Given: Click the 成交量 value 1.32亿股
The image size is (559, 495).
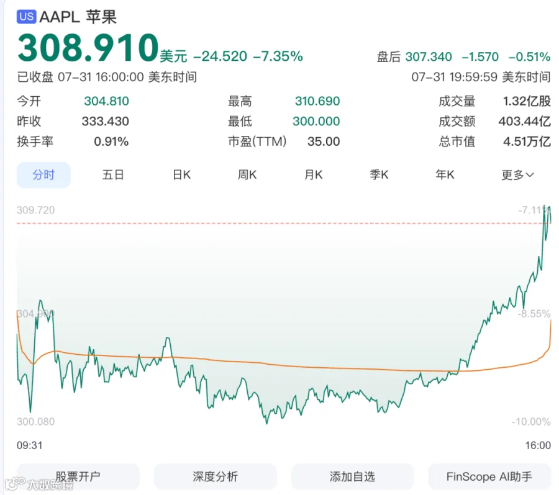Looking at the screenshot, I should [527, 101].
